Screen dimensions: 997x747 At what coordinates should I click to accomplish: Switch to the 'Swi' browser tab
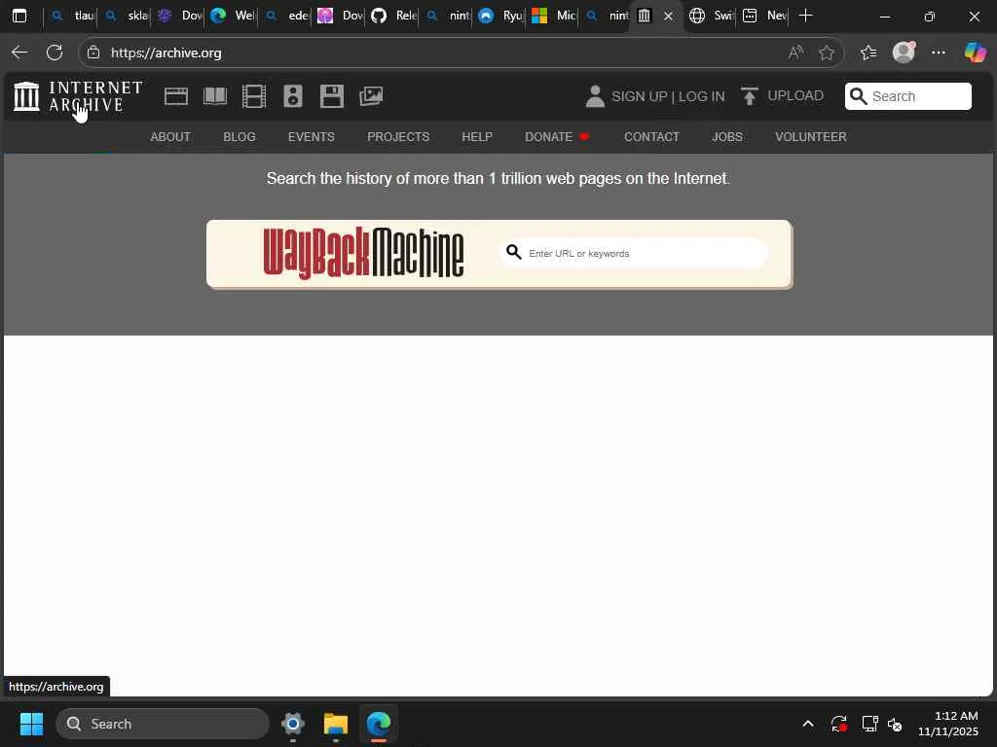711,16
